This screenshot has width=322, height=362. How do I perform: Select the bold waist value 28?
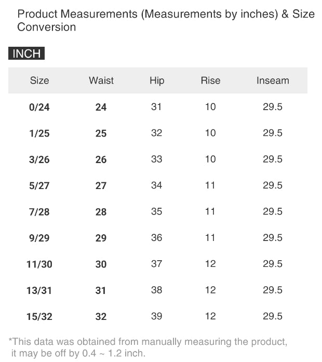[x=101, y=212]
